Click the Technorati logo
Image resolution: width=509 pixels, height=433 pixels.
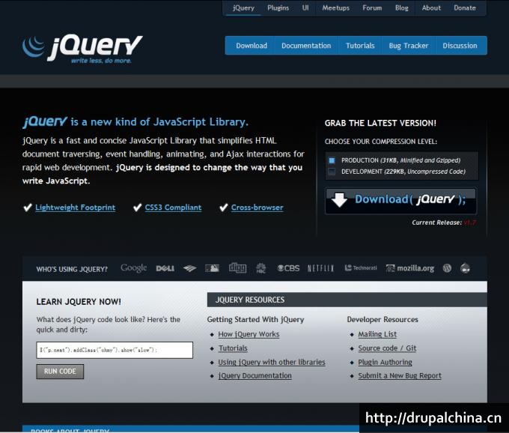click(361, 268)
